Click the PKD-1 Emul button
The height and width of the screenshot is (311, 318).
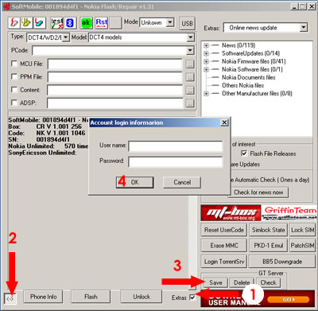click(268, 246)
